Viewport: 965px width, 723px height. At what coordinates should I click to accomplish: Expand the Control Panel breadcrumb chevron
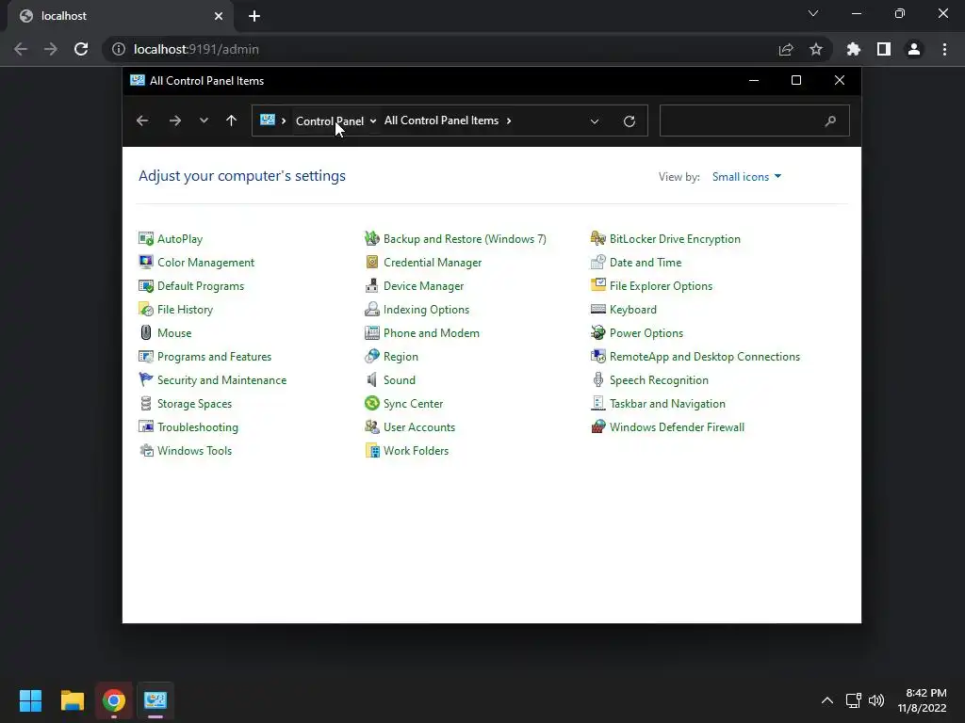[x=373, y=121]
